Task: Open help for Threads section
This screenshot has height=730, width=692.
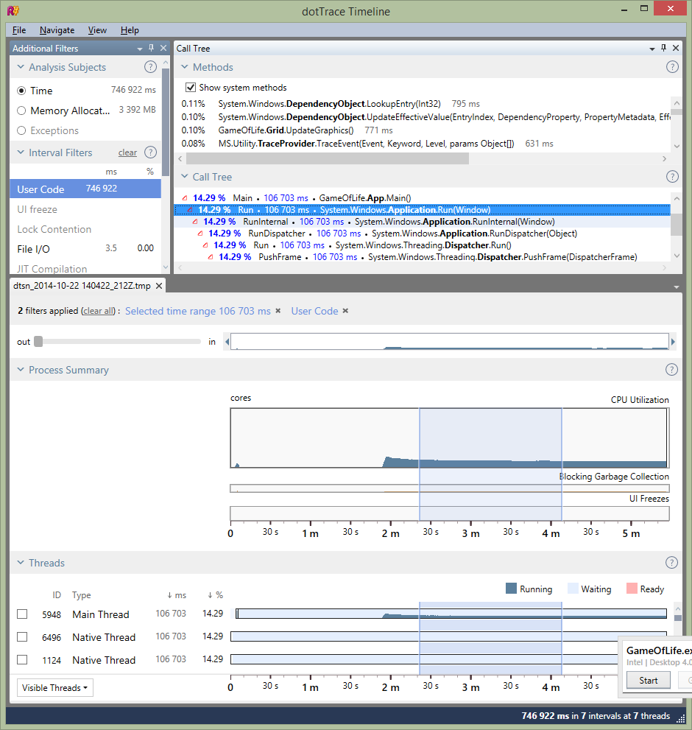Action: tap(671, 562)
